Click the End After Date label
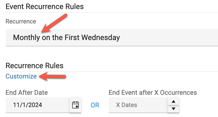218x117 pixels. tap(27, 92)
